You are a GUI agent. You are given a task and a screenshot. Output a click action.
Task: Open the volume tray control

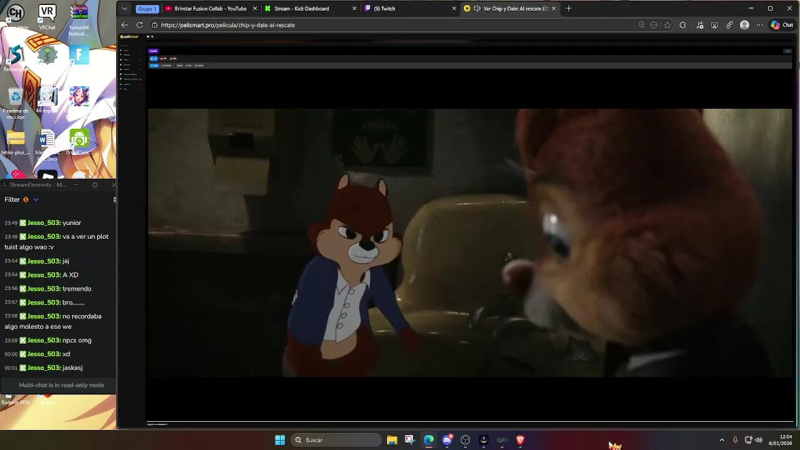[759, 440]
